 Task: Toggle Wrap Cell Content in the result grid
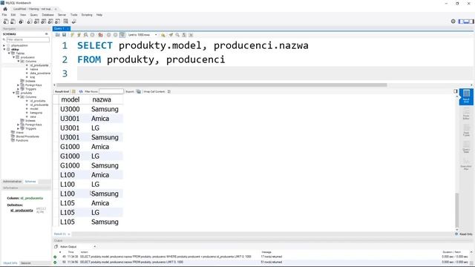169,91
